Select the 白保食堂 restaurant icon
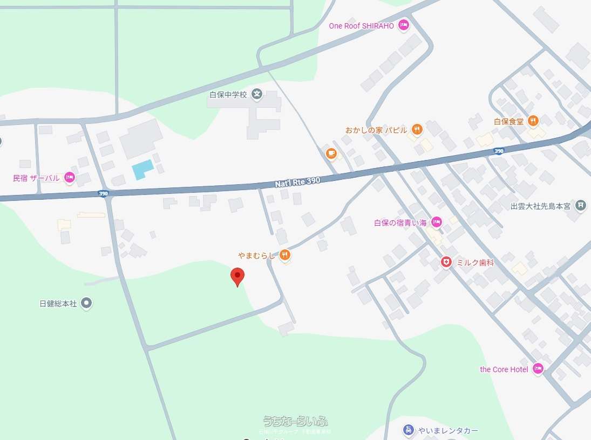This screenshot has height=440, width=591. pos(533,121)
